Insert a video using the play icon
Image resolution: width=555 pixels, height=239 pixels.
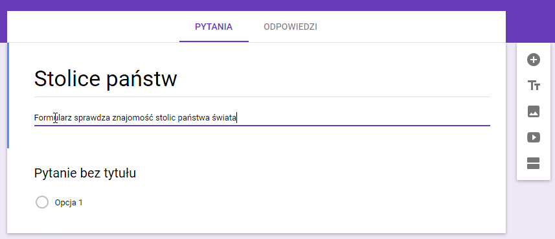point(534,137)
